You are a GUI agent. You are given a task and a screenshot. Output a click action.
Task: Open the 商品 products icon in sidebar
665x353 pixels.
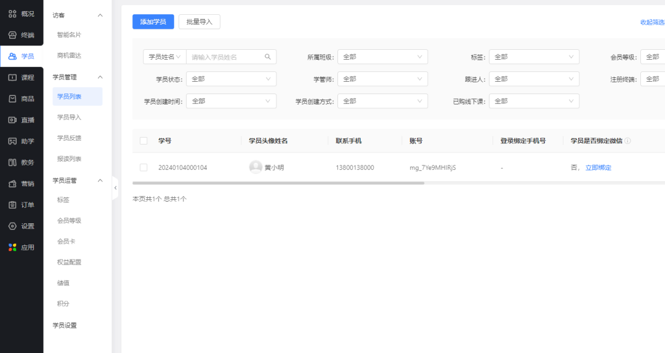(x=12, y=99)
